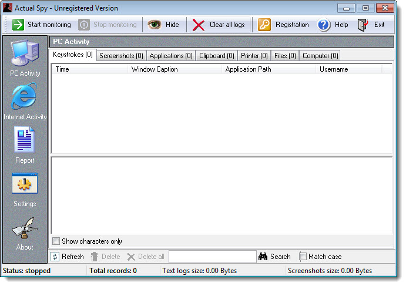Screen dimensions: 406x286
Task: Open the Applications (0) tab
Action: 171,56
